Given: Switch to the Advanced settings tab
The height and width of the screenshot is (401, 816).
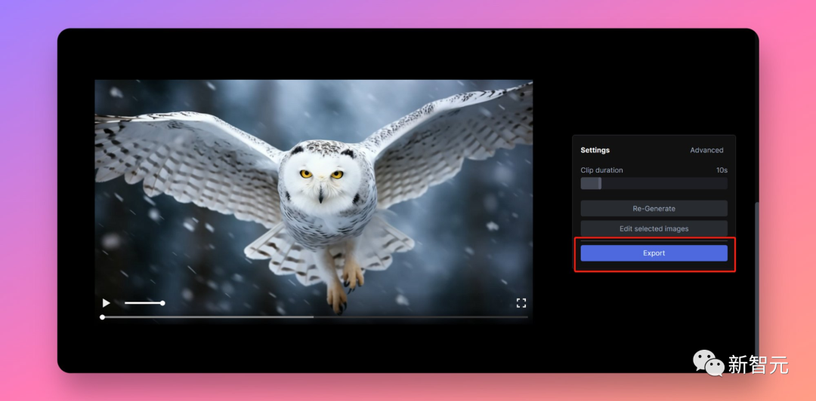Looking at the screenshot, I should click(706, 150).
